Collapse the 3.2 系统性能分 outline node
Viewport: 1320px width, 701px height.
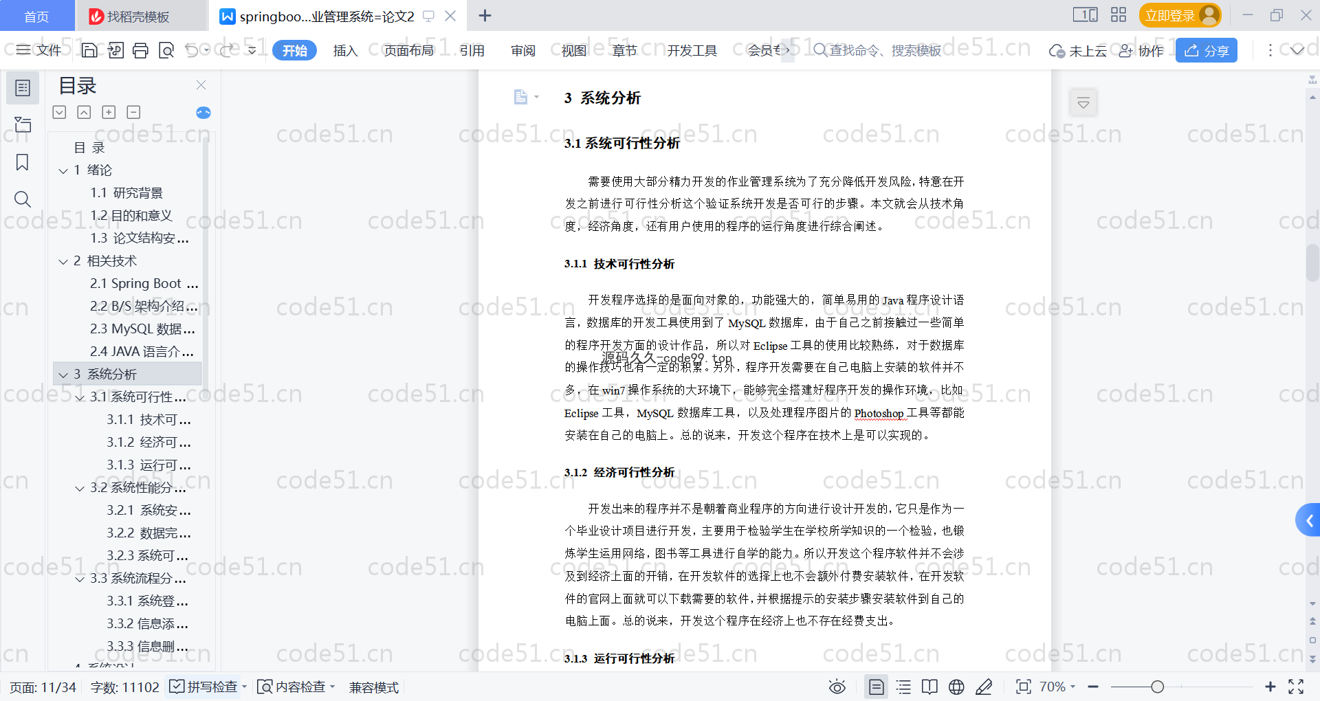(x=80, y=488)
